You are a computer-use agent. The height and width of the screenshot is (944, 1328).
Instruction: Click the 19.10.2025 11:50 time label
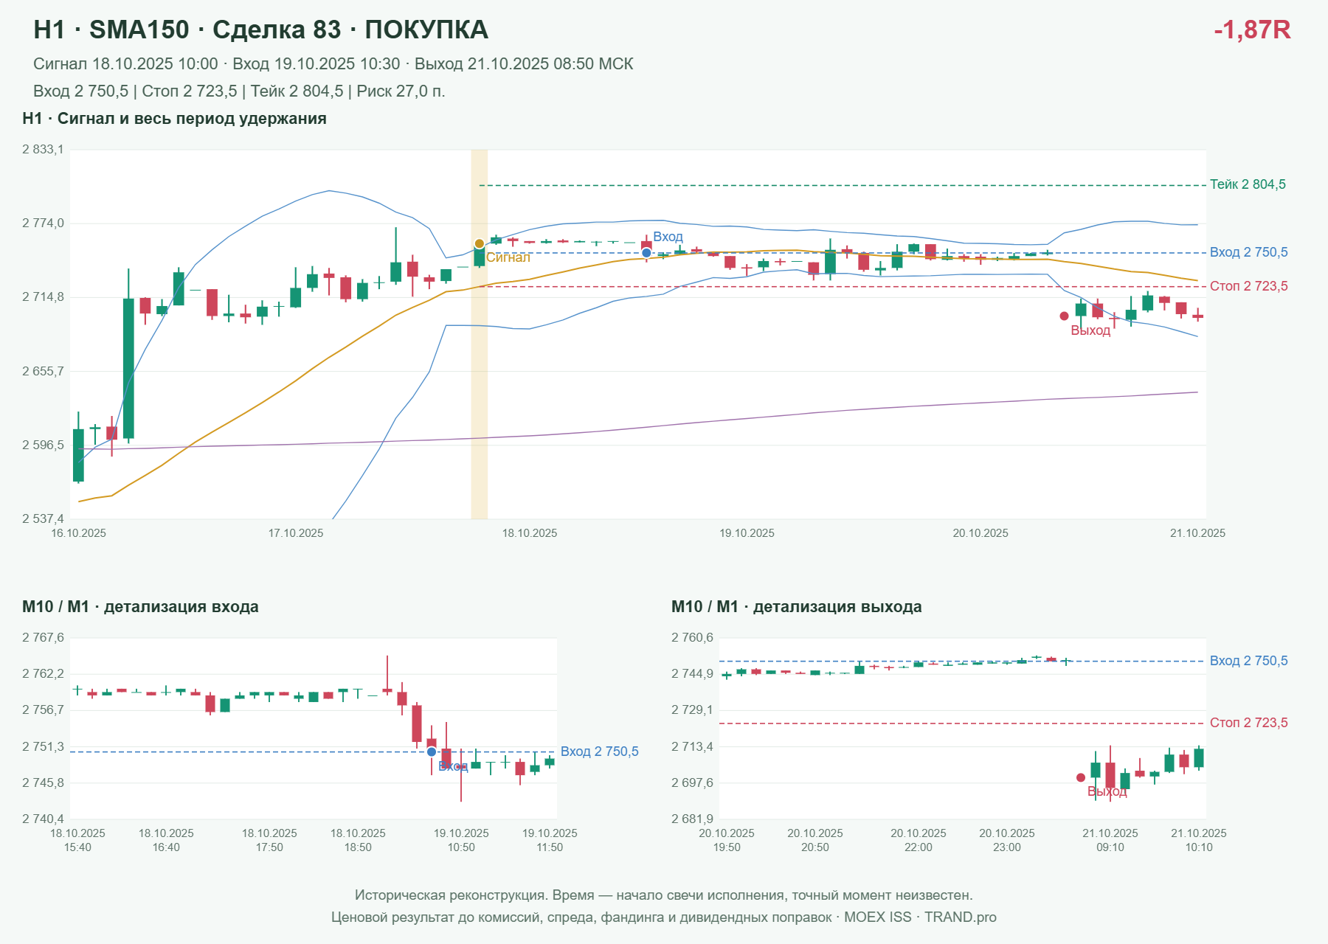(x=550, y=840)
